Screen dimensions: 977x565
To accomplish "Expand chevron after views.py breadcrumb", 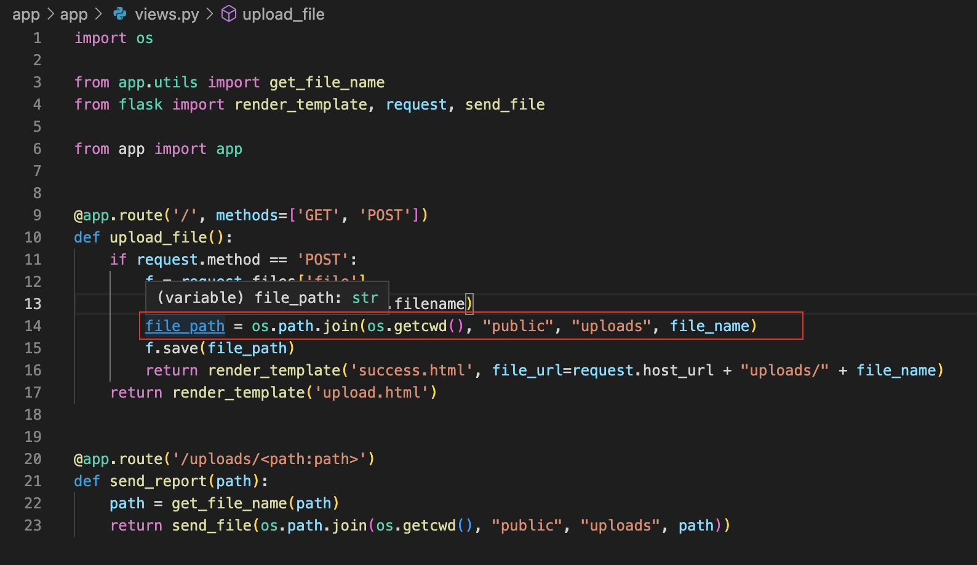I will click(210, 14).
